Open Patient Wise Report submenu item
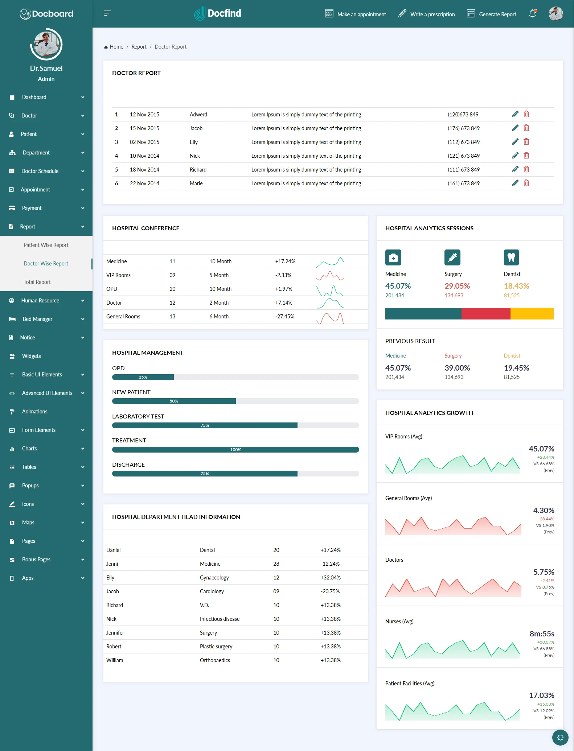574x751 pixels. [x=46, y=245]
